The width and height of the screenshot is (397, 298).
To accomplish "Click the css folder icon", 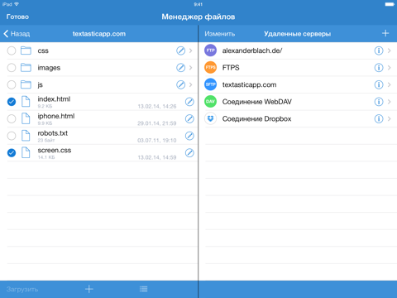I will tap(26, 50).
